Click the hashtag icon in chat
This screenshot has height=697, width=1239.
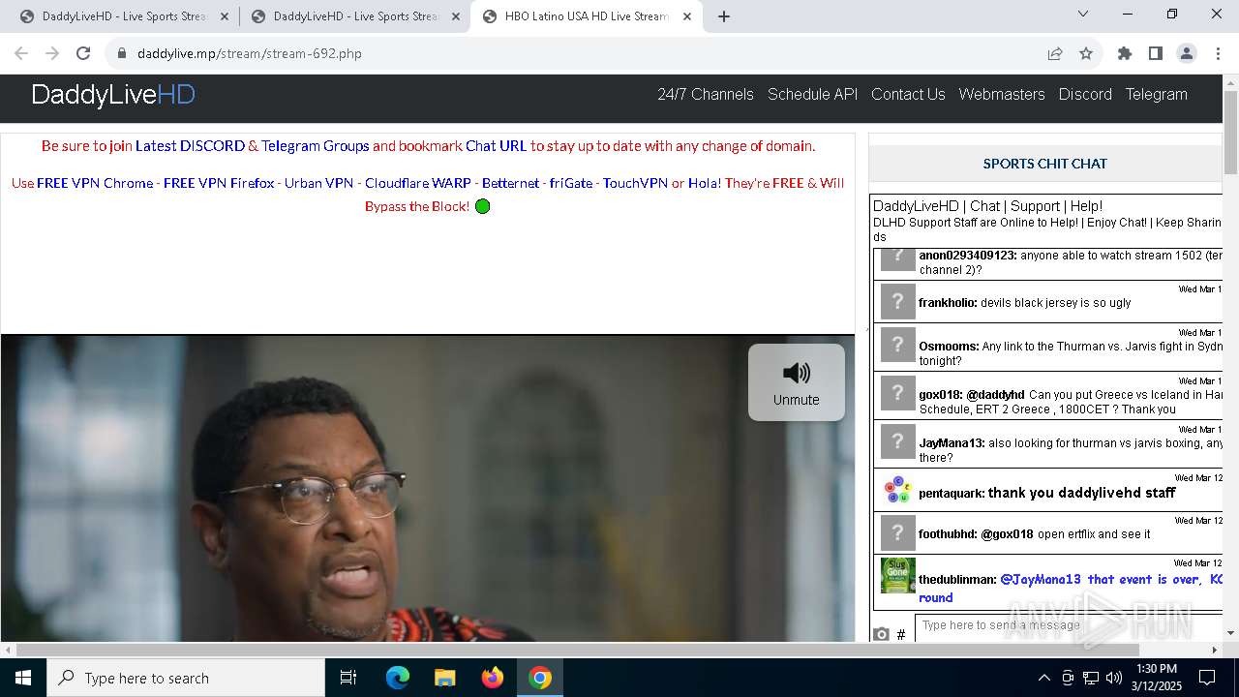click(901, 634)
